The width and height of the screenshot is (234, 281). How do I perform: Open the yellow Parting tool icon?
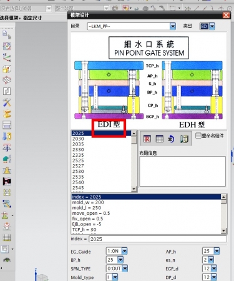[x=7, y=114]
